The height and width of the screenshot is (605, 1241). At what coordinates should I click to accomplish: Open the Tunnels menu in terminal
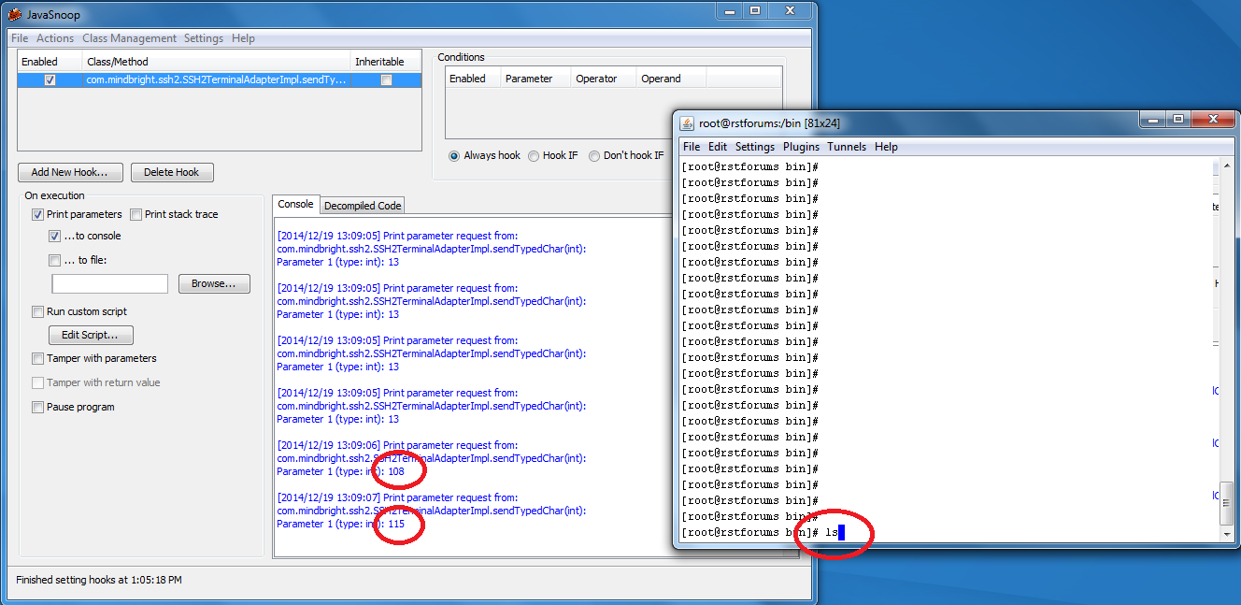847,147
